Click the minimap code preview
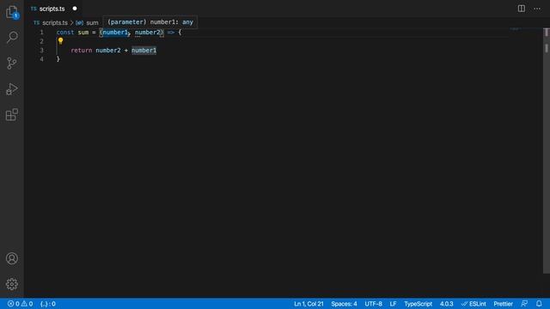The width and height of the screenshot is (550, 309). [x=516, y=28]
